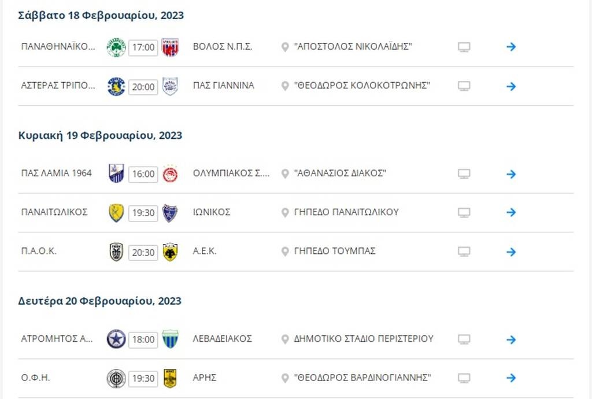Click the Δευτέρα 20 Φεβρουαρίου date header
Image resolution: width=592 pixels, height=399 pixels.
98,301
